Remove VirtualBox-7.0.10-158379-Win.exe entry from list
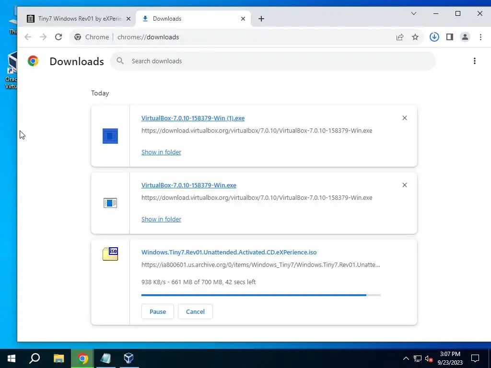Viewport: 491px width, 368px height. (405, 185)
